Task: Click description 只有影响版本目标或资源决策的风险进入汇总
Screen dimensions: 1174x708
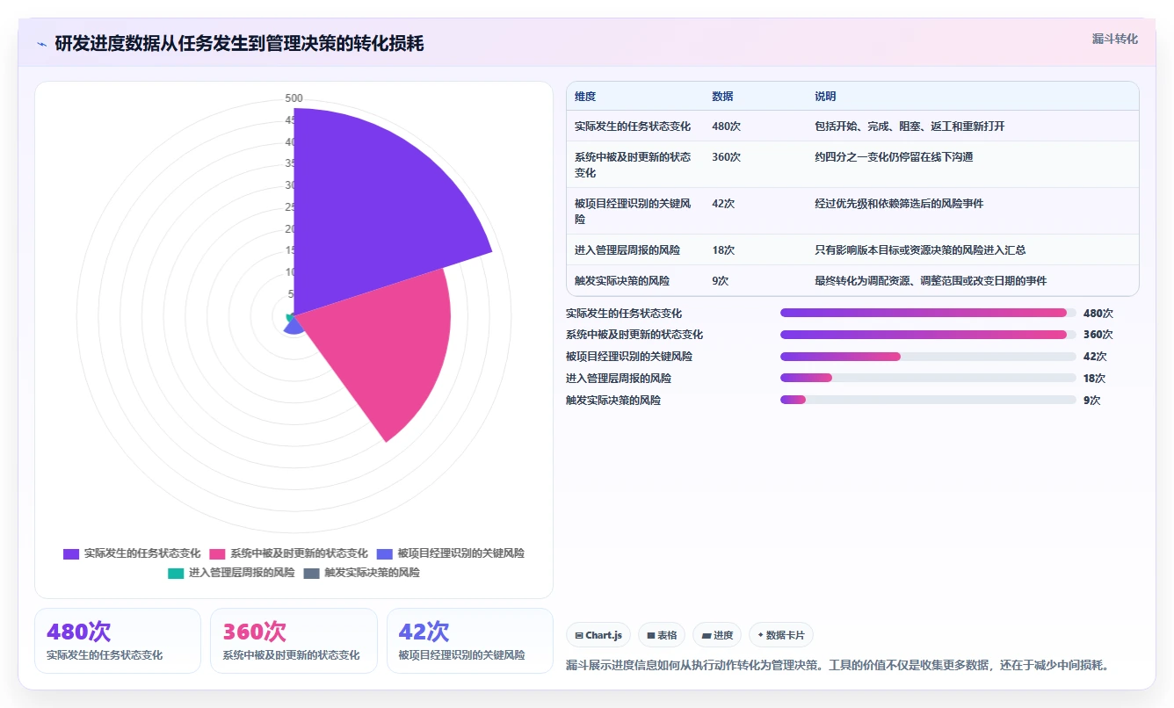Action: [920, 250]
